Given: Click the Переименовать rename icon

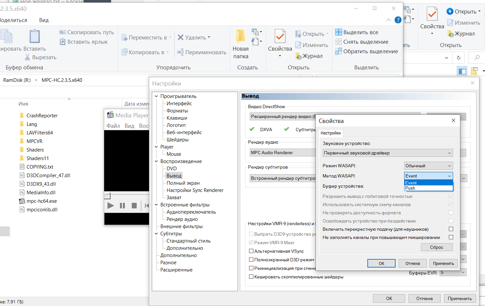Looking at the screenshot, I should click(180, 52).
